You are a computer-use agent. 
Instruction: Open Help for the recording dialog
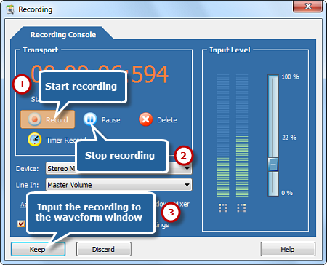(x=288, y=249)
